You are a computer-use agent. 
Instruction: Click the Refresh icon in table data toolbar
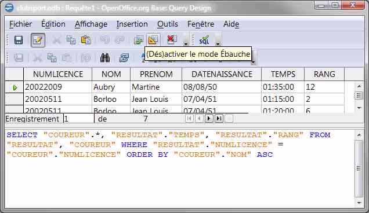point(124,58)
